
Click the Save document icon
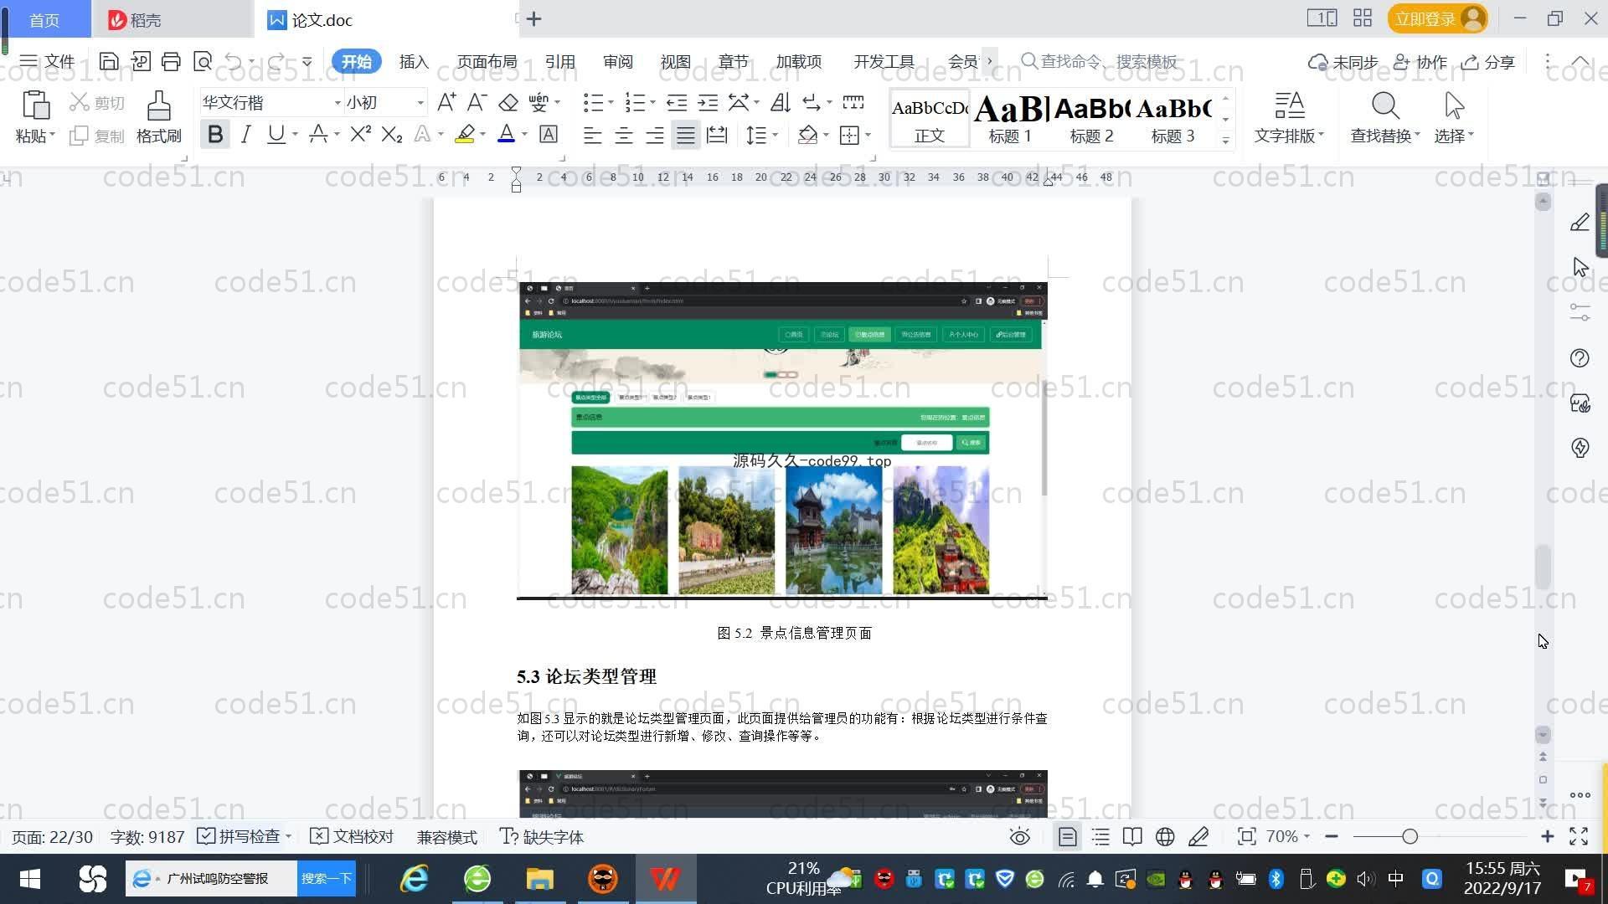tap(108, 61)
